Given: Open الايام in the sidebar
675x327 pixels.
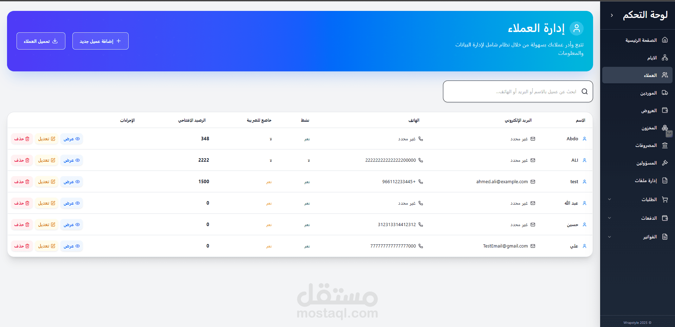Looking at the screenshot, I should click(x=637, y=58).
